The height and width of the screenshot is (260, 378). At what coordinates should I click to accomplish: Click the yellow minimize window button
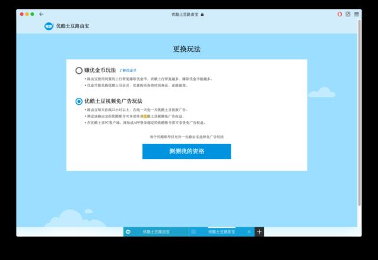27,15
